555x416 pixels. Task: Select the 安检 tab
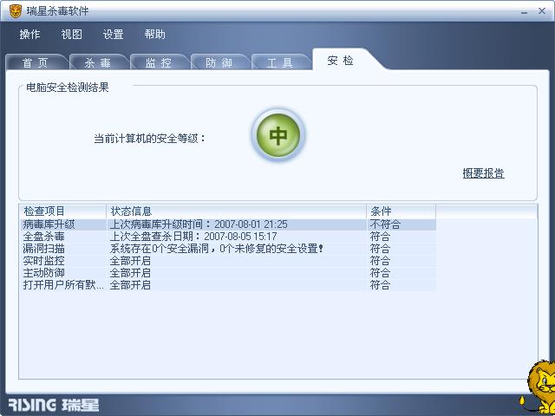coord(341,61)
